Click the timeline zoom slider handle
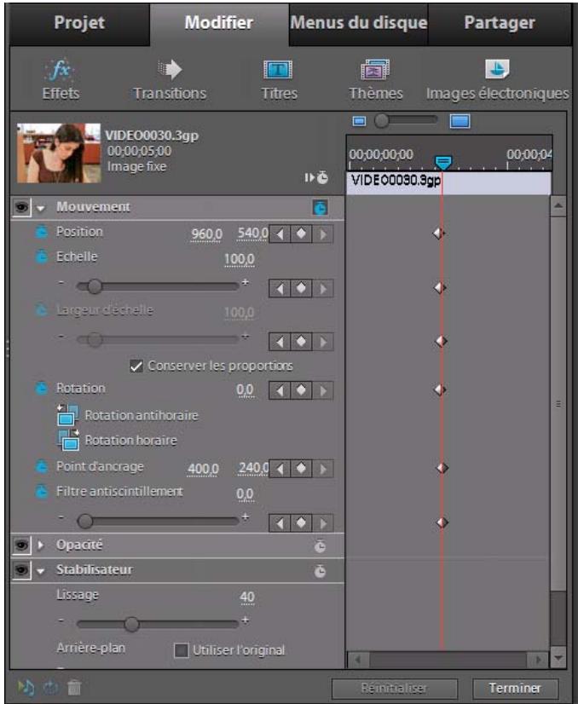Viewport: 578px width, 704px height. (x=382, y=120)
